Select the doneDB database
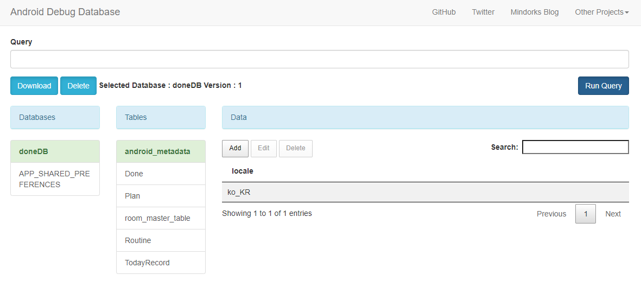Image resolution: width=641 pixels, height=287 pixels. [x=55, y=151]
